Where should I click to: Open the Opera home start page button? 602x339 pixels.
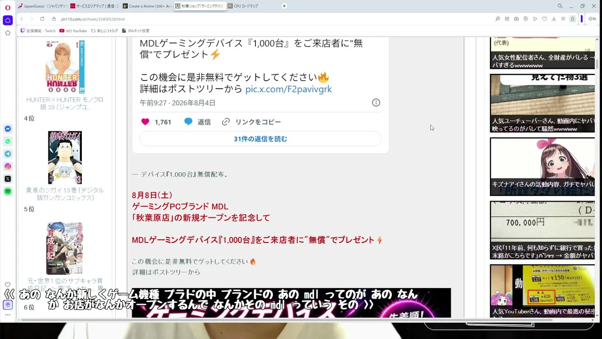(8, 20)
